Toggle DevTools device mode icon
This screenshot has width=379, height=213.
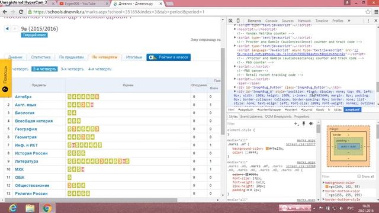[238, 21]
